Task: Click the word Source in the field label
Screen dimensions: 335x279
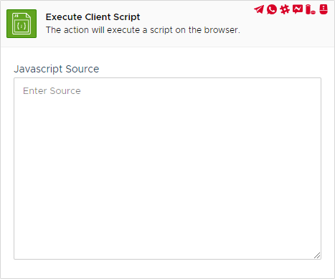Action: pos(82,69)
